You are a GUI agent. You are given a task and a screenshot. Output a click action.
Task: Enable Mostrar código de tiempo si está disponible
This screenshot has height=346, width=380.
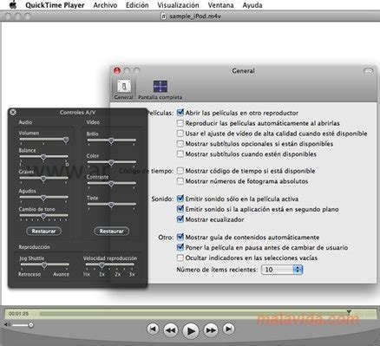(180, 171)
